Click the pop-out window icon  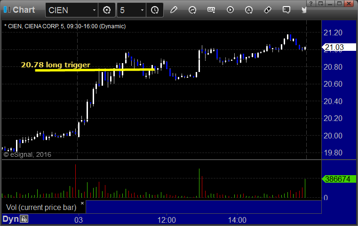point(320,3)
